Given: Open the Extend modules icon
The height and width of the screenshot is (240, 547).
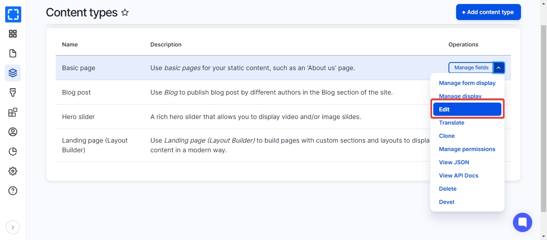Looking at the screenshot, I should [13, 112].
